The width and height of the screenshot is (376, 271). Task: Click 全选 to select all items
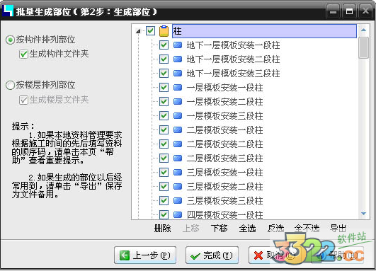[247, 229]
